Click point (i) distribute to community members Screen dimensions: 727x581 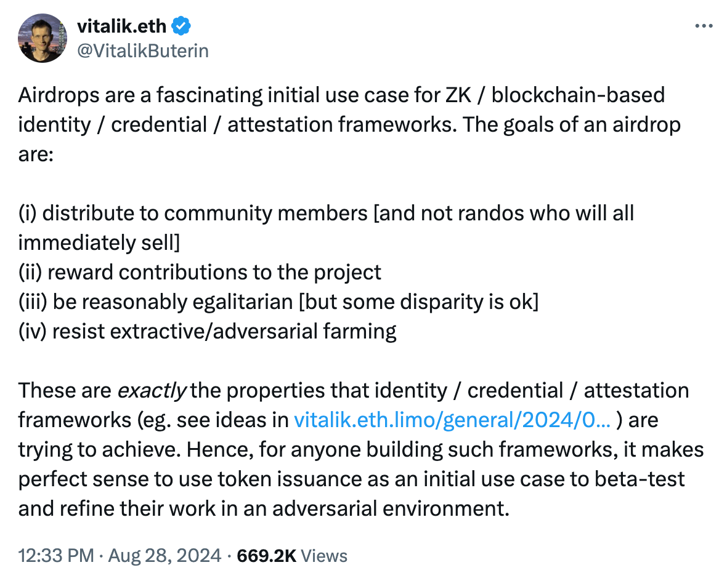coord(326,214)
